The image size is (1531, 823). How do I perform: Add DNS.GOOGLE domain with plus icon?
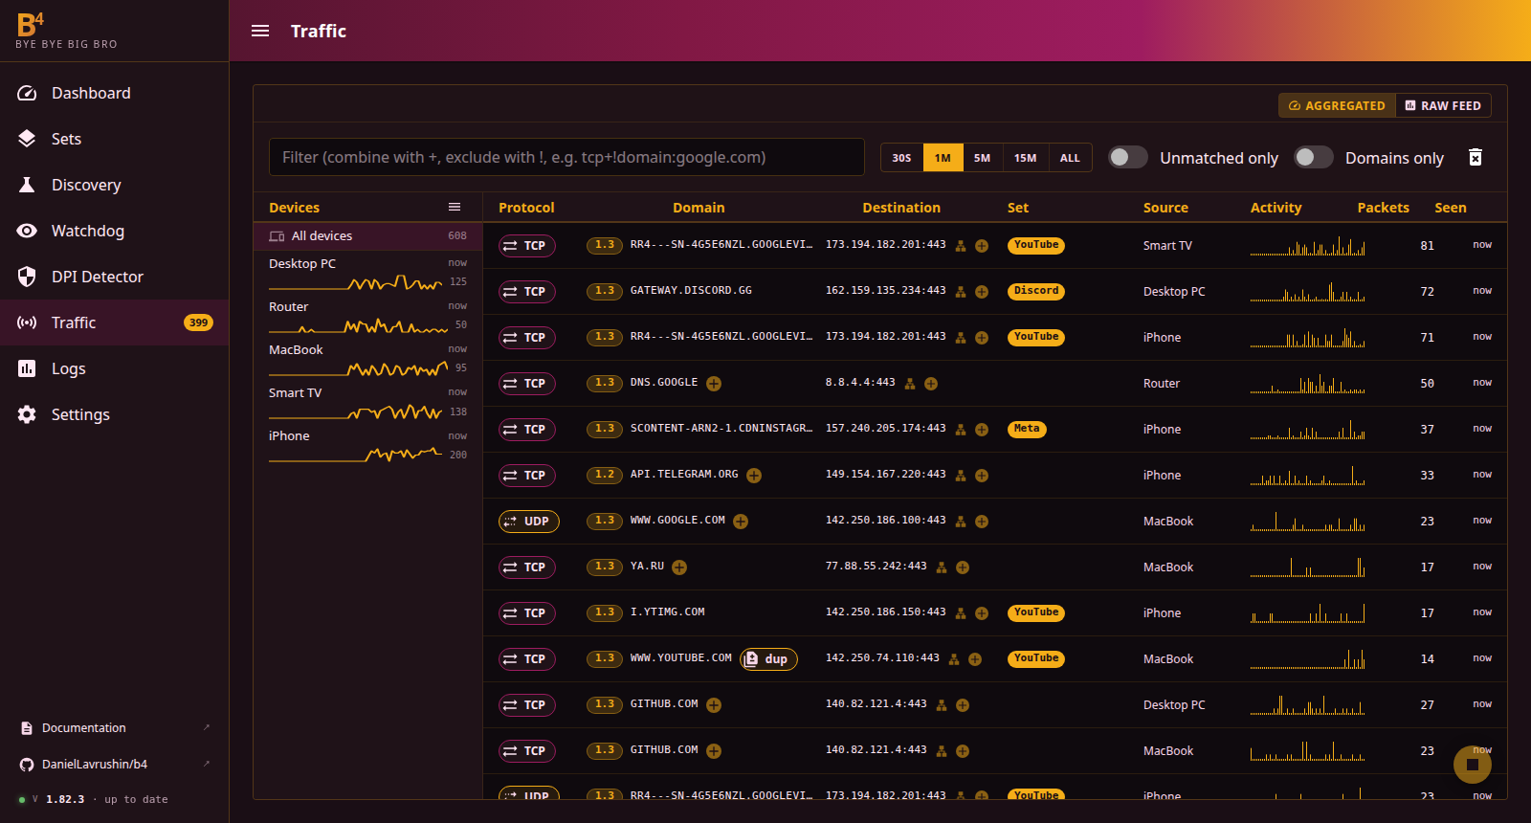[x=714, y=384]
